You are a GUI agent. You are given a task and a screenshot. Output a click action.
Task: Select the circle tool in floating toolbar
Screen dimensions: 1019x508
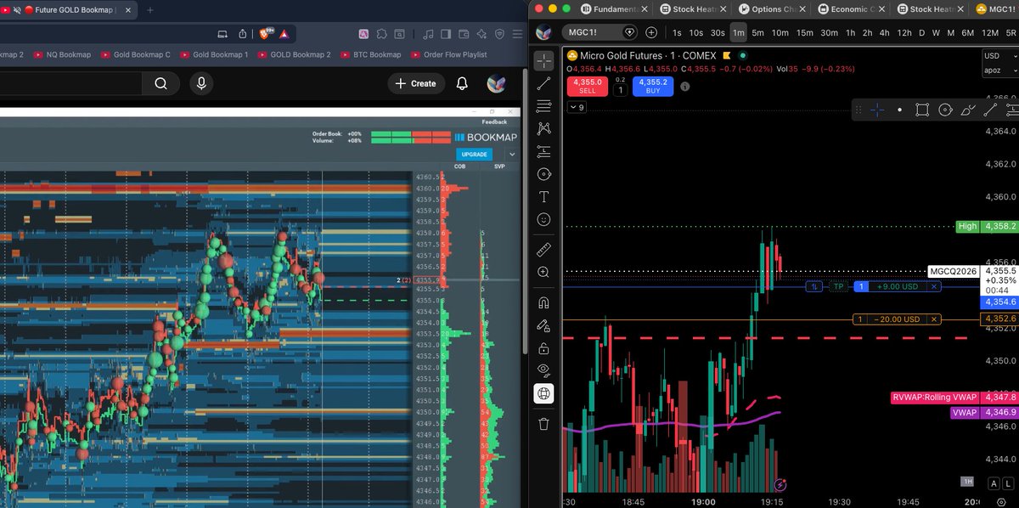point(944,110)
